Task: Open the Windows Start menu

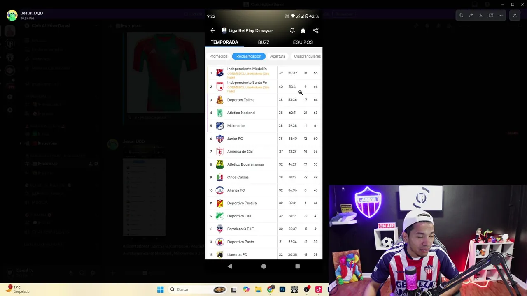Action: tap(160, 289)
